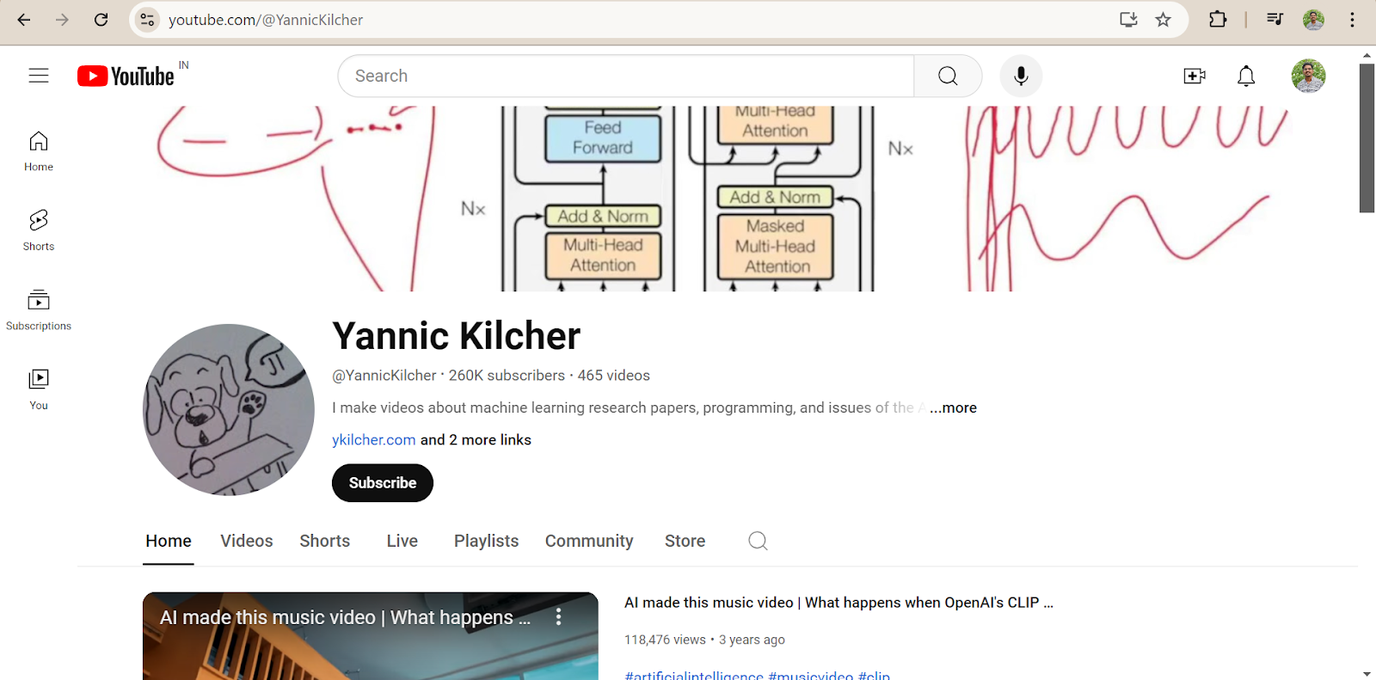1376x680 pixels.
Task: Search within channel magnifier icon
Action: coord(758,541)
